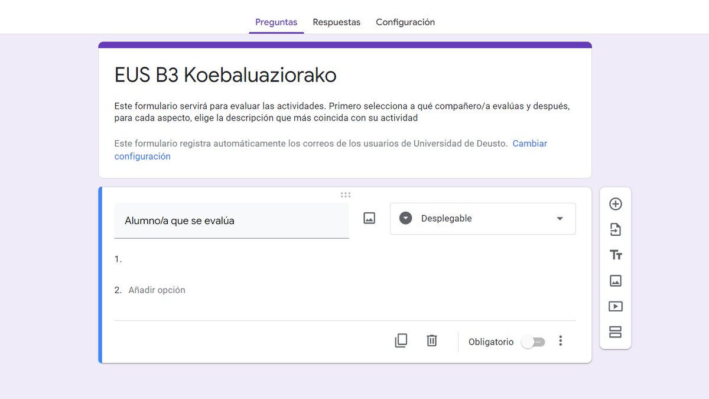This screenshot has width=709, height=399.
Task: Add image to the question title
Action: click(369, 218)
